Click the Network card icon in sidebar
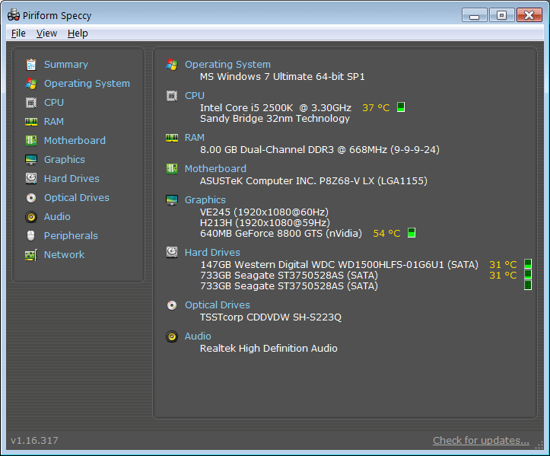 pyautogui.click(x=31, y=255)
